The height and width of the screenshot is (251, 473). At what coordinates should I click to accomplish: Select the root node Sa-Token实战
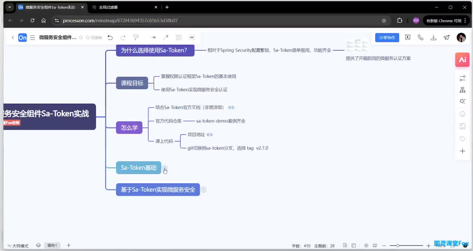(x=50, y=116)
